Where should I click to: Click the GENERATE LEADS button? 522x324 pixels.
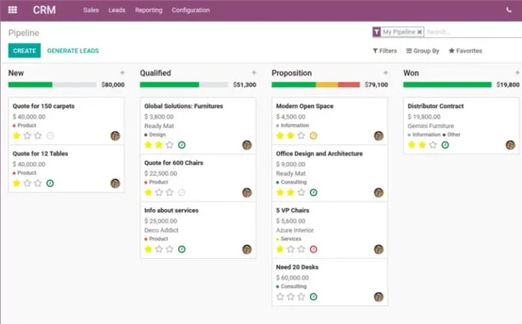[x=73, y=51]
